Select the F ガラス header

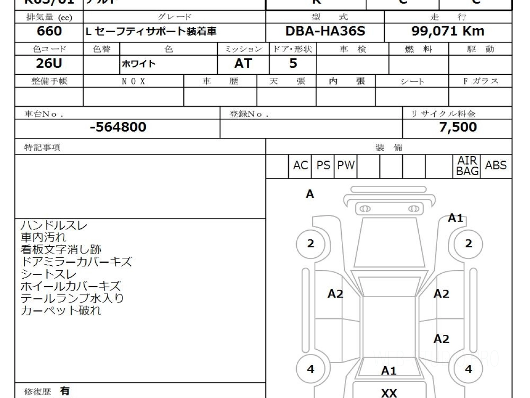(x=481, y=81)
